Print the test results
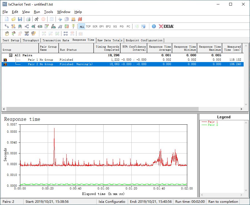The width and height of the screenshot is (250, 205). pos(28,19)
